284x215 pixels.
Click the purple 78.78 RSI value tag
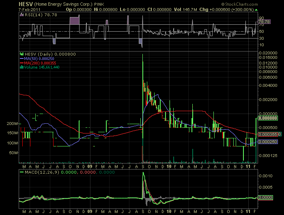point(264,22)
